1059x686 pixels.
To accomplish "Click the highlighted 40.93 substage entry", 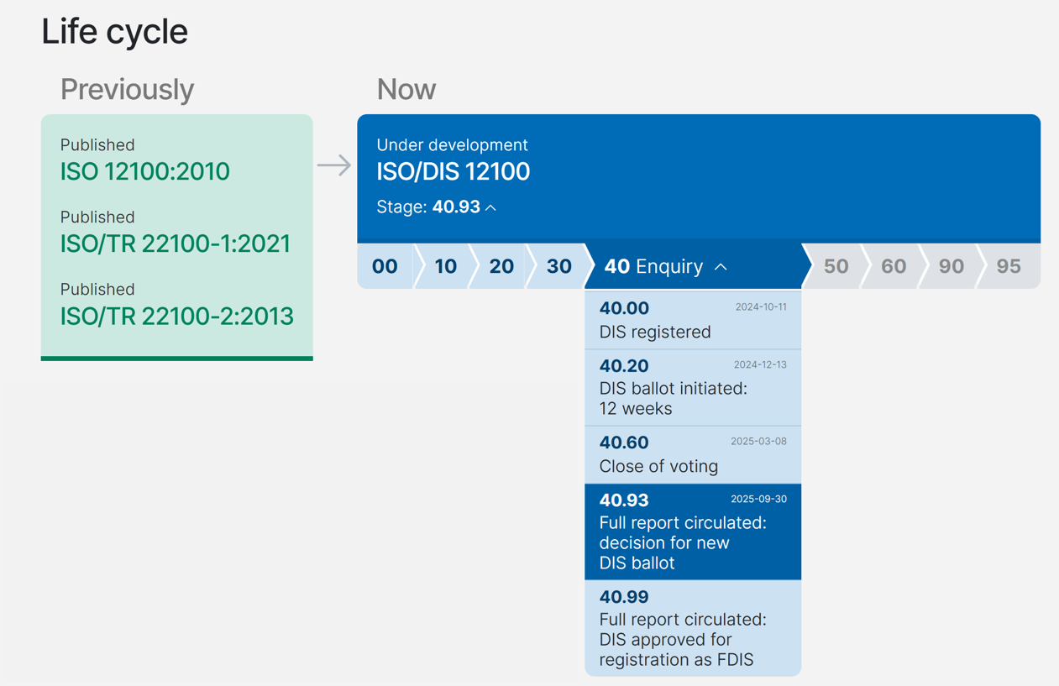I will point(692,532).
